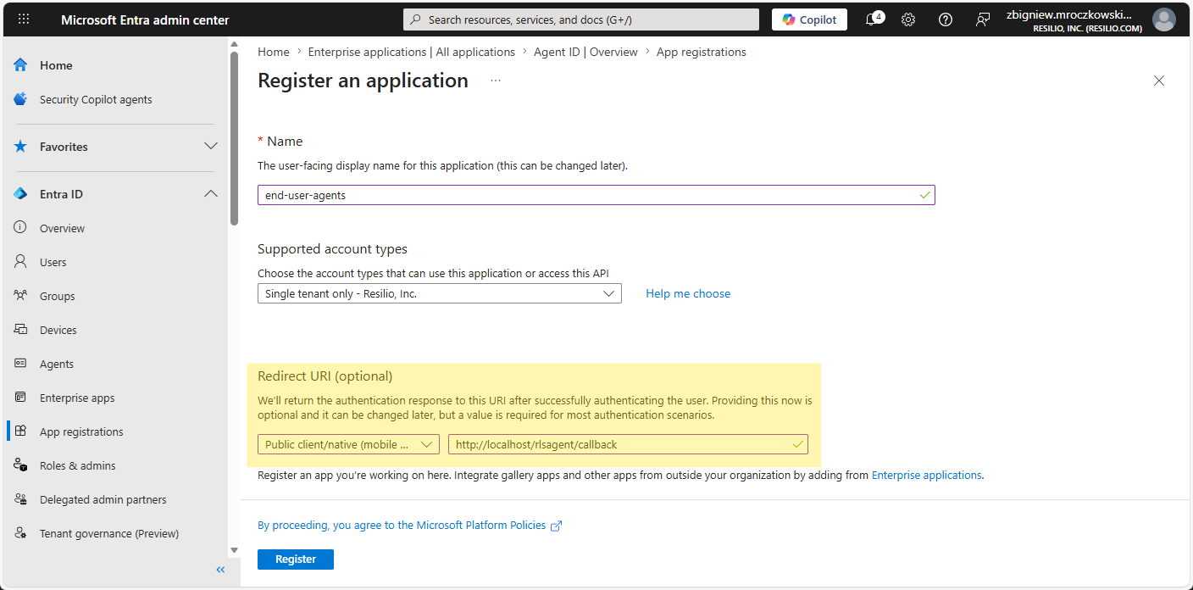Viewport: 1193px width, 590px height.
Task: Click the Enterprise apps icon
Action: pyautogui.click(x=20, y=398)
